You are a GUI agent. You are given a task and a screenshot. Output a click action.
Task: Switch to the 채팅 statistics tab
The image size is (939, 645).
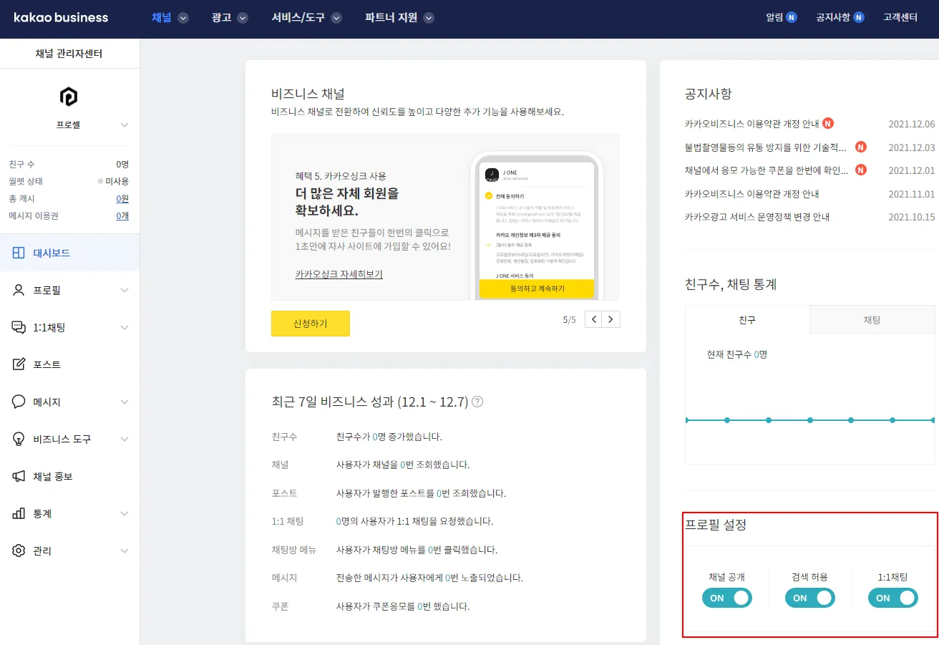[872, 319]
